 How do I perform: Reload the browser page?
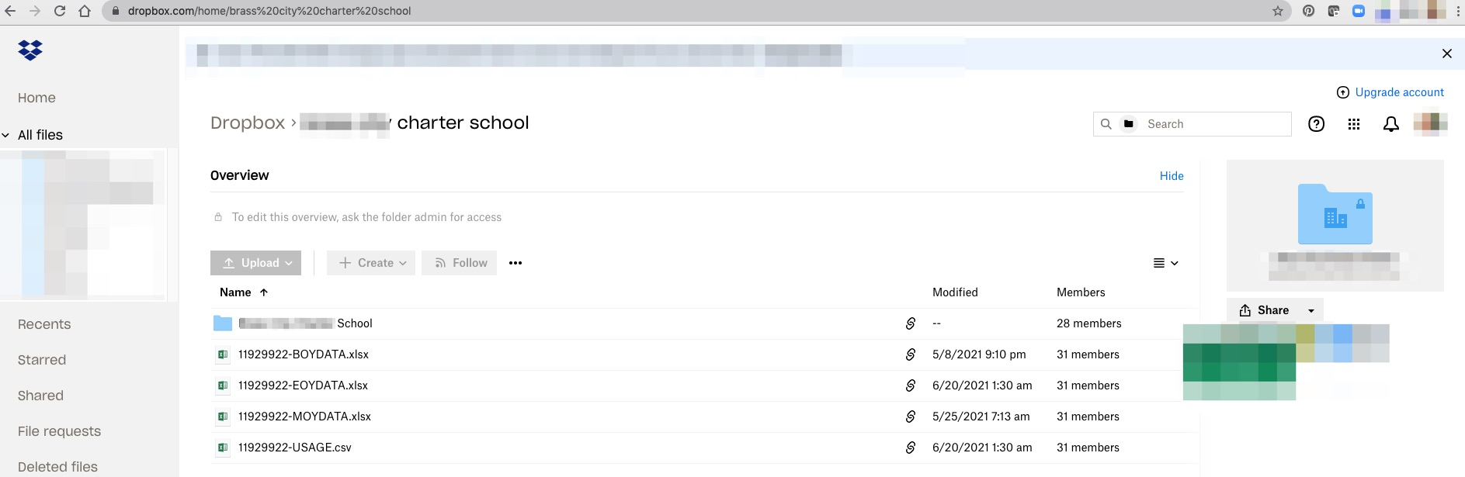coord(60,11)
